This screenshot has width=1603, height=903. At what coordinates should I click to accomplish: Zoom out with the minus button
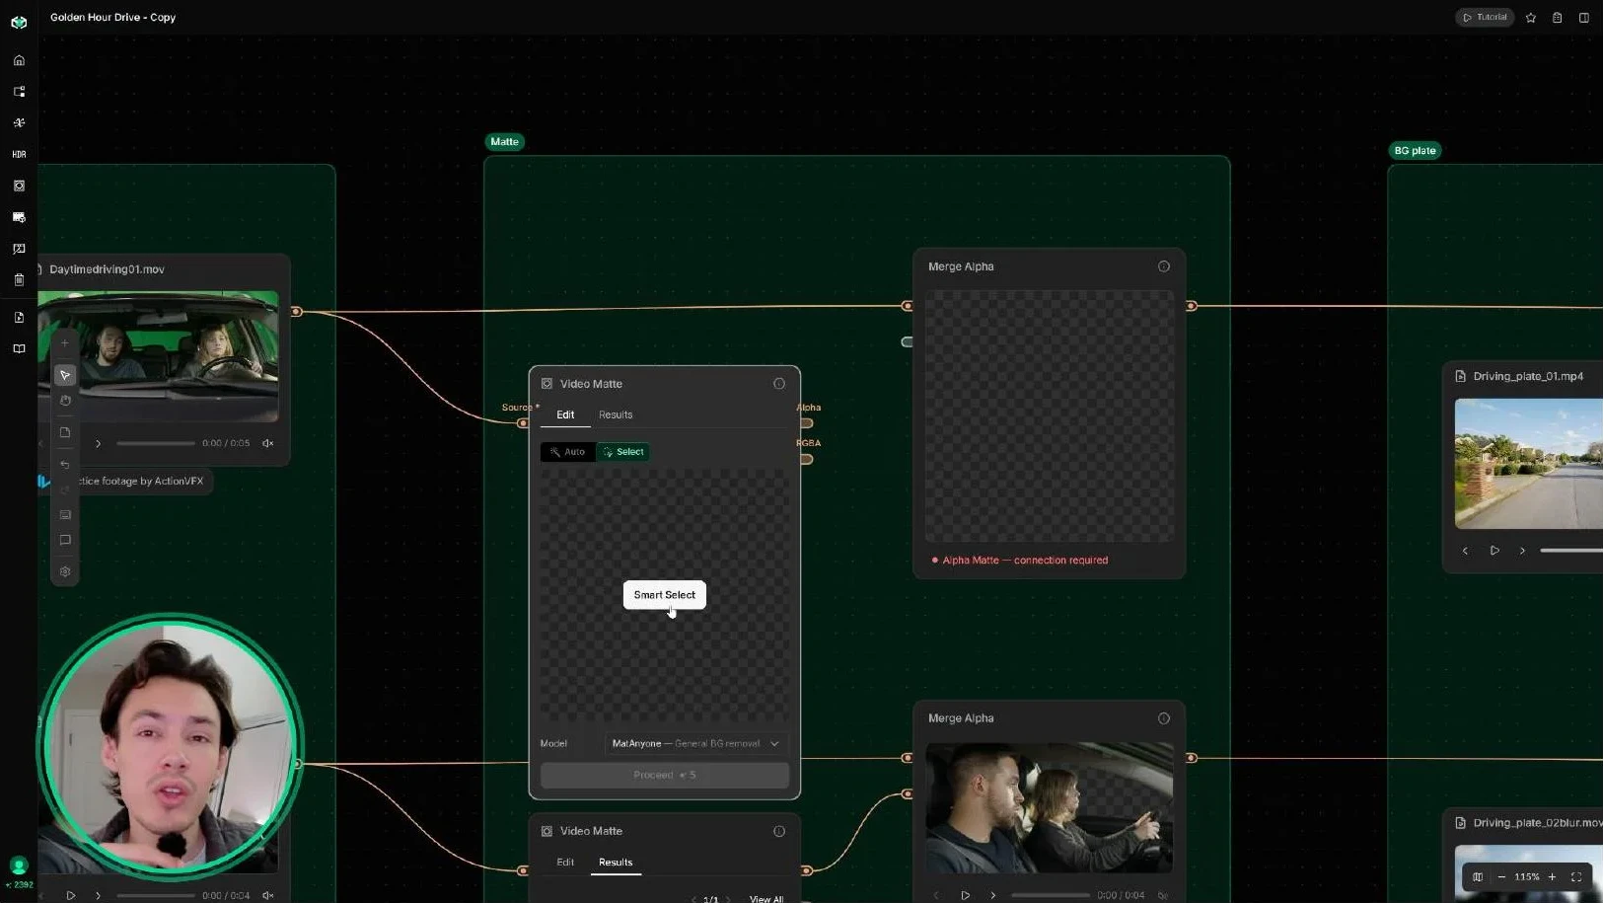(x=1501, y=876)
